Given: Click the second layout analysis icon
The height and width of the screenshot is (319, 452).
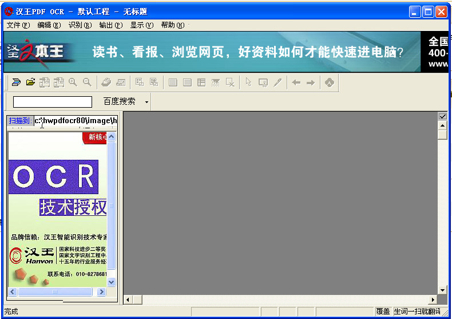Looking at the screenshot, I should 154,82.
